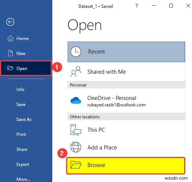Click the Open folder icon in sidebar
The height and width of the screenshot is (182, 192).
click(10, 68)
